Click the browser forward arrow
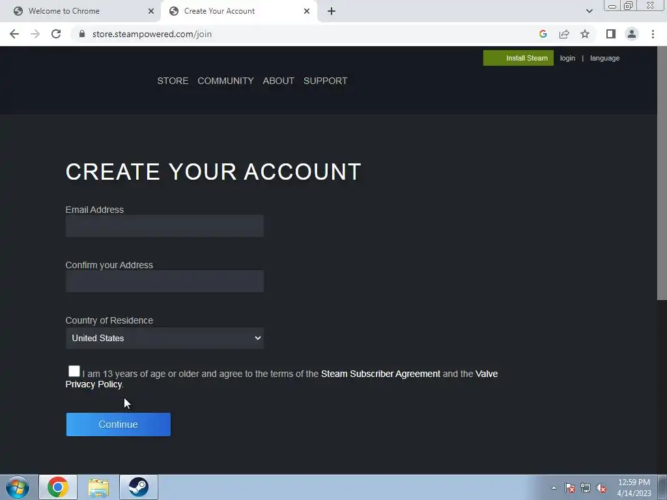This screenshot has height=500, width=667. tap(35, 34)
